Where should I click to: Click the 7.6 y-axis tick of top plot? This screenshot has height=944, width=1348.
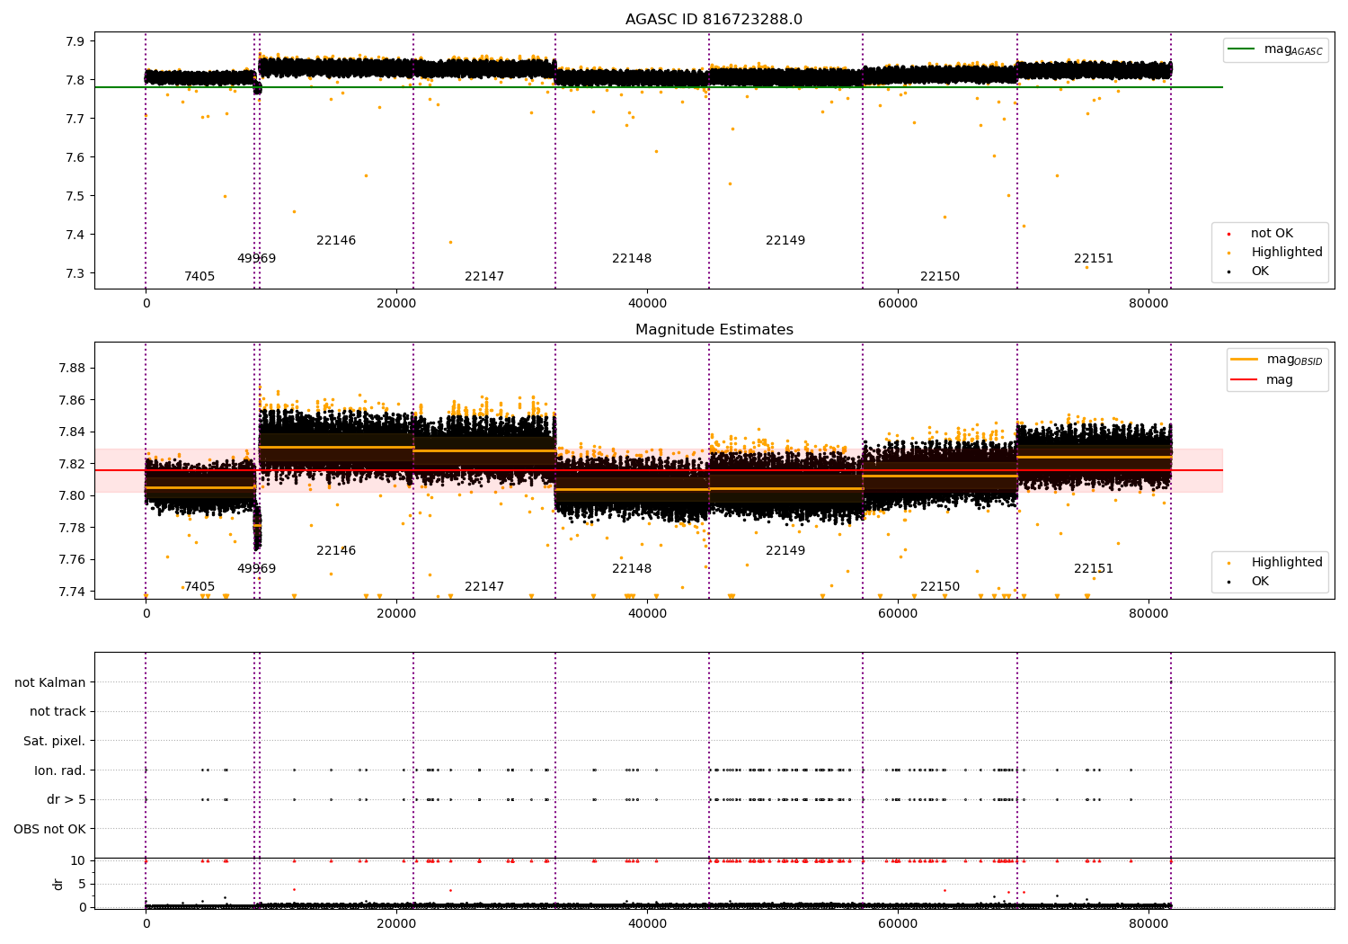[x=75, y=157]
